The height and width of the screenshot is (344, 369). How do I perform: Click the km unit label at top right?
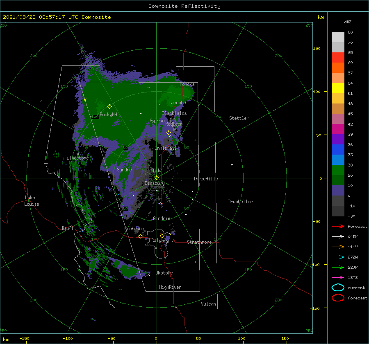pos(321,17)
